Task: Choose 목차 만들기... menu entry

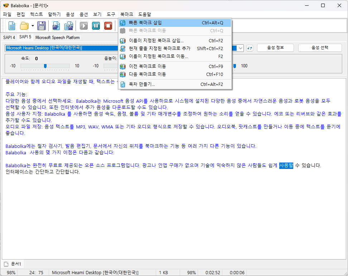Action: (175, 84)
